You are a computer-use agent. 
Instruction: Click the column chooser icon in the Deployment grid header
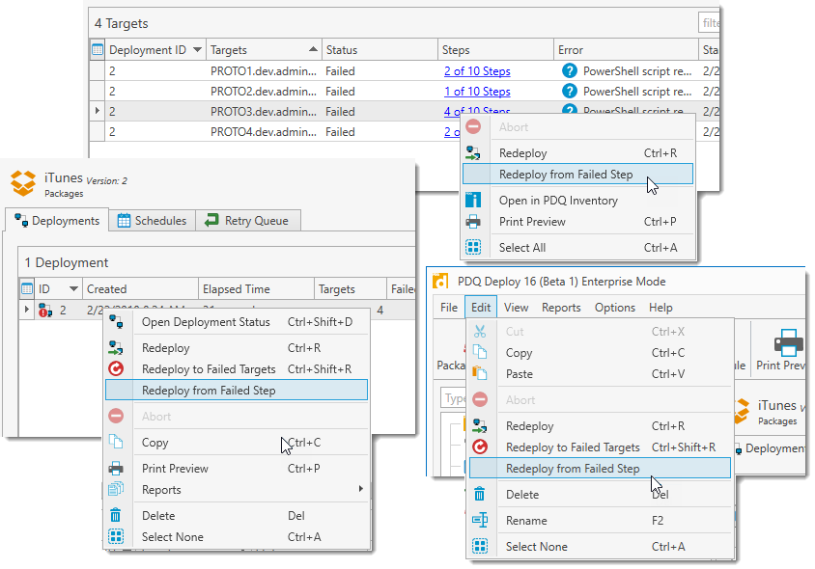click(27, 288)
